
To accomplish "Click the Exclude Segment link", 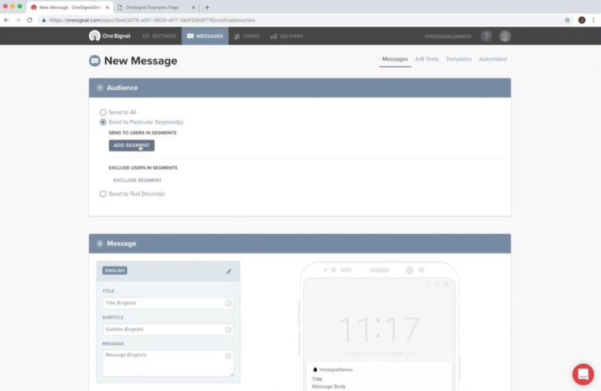I will (x=137, y=180).
